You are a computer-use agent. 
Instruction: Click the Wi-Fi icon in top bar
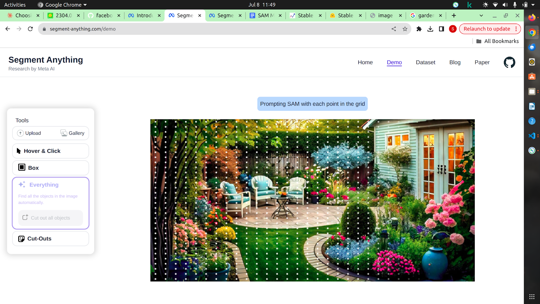point(495,5)
